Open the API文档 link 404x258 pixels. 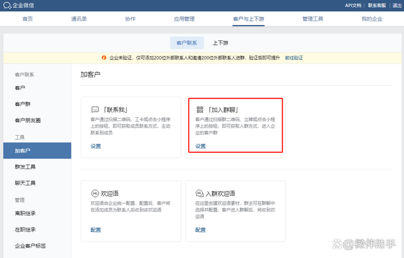tap(353, 5)
